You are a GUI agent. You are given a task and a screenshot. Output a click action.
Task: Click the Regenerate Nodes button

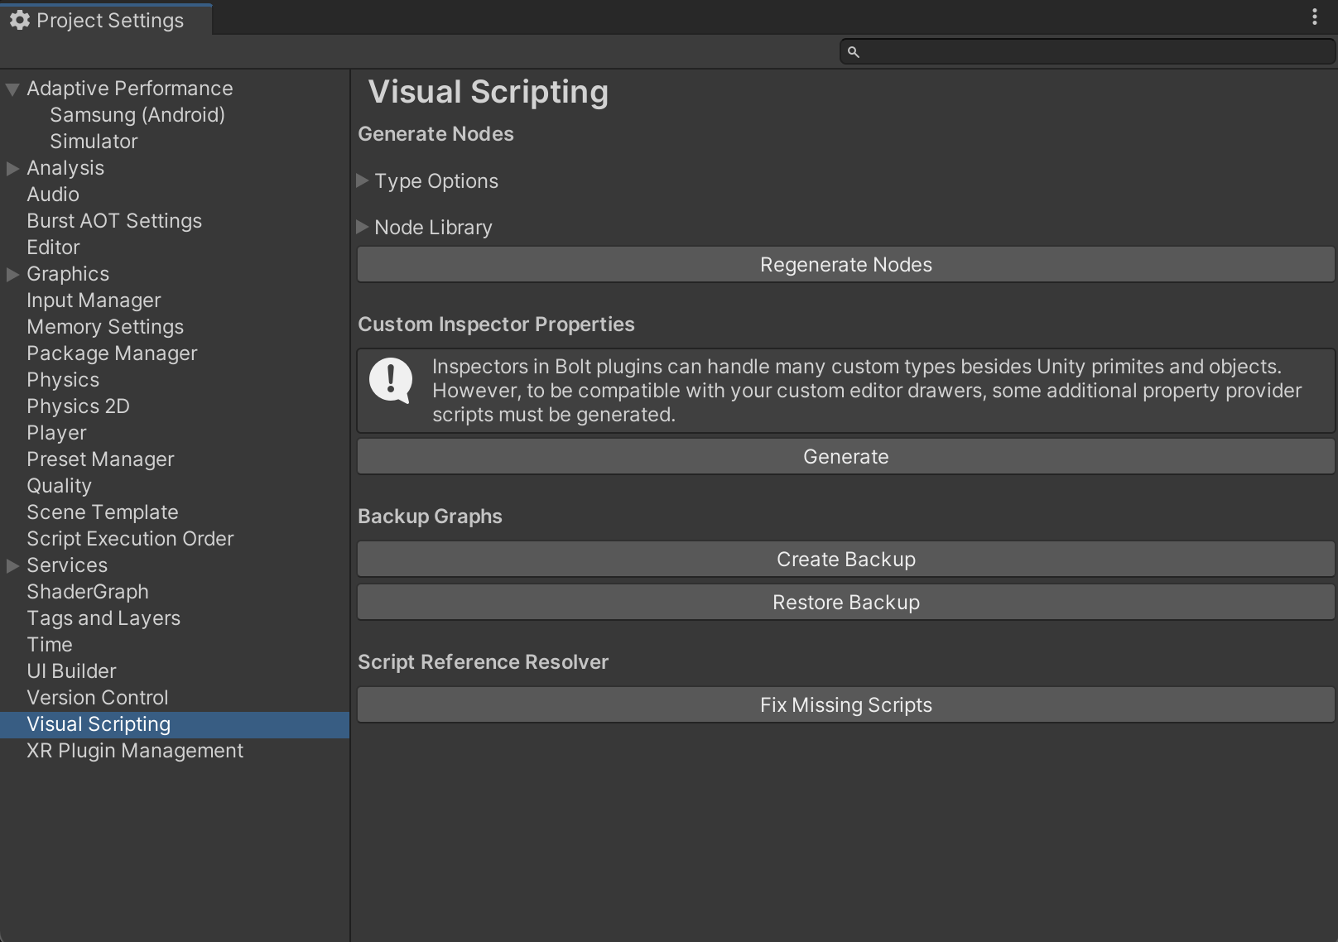845,264
